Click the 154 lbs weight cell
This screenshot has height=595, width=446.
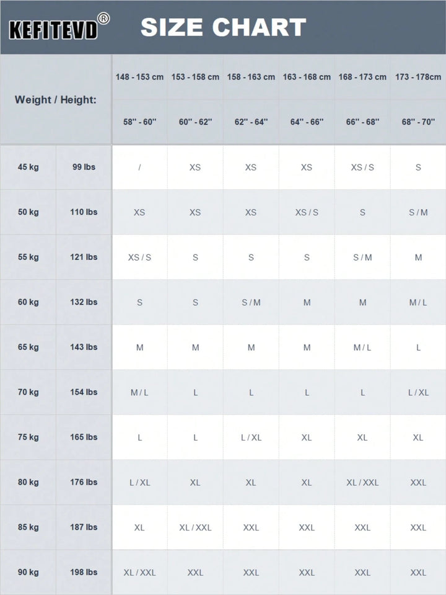point(84,392)
